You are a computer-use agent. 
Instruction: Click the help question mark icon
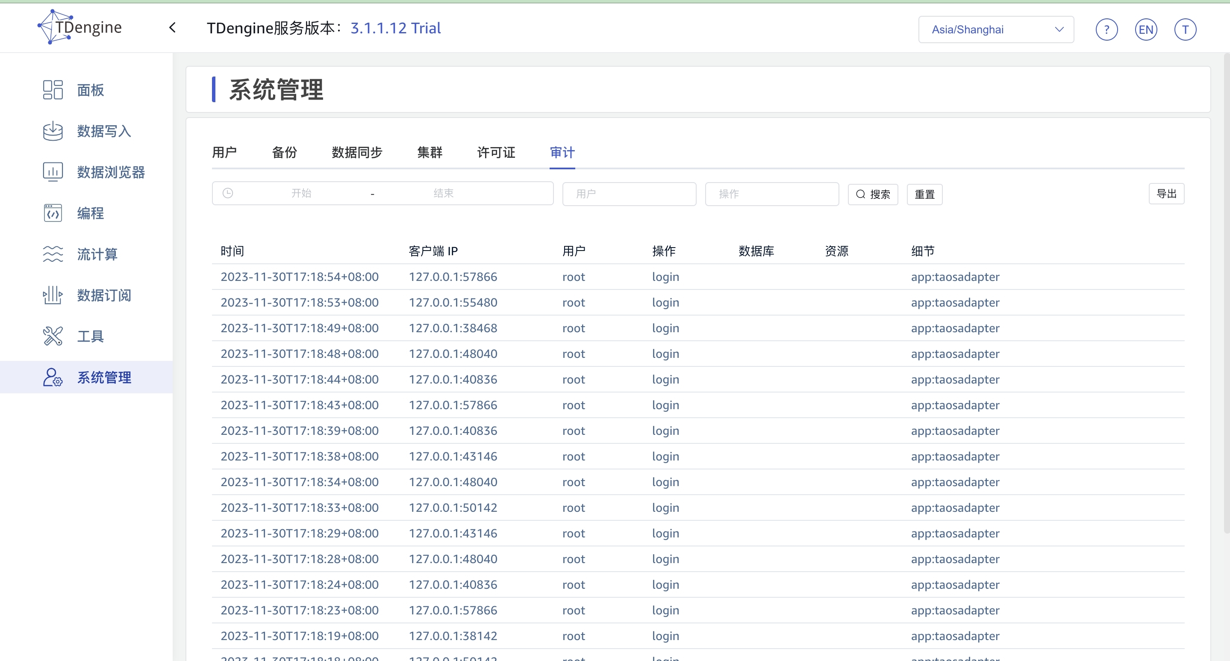[1106, 30]
